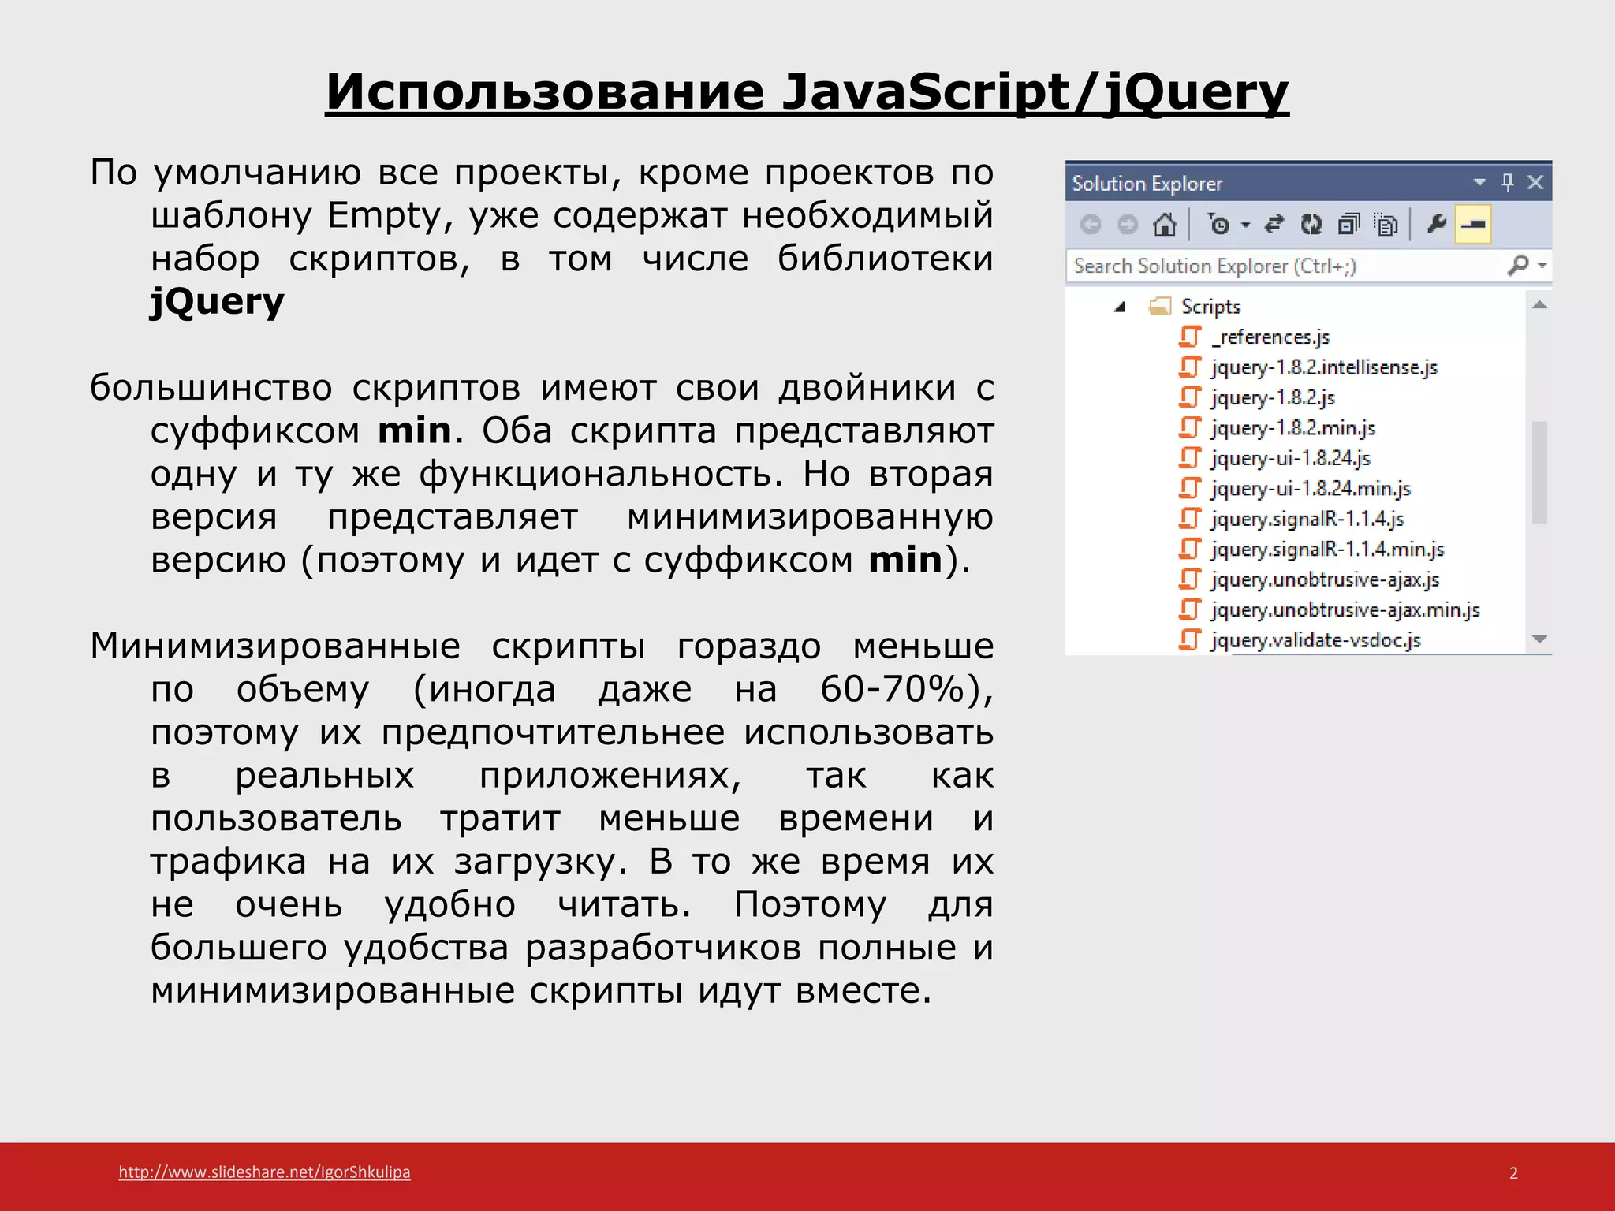Click the search magnifier icon

click(x=1517, y=266)
